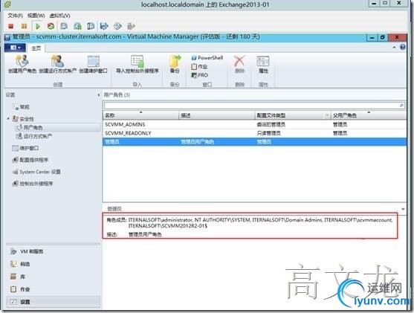Viewport: 414px width, 313px height.
Task: Open help via the blue question icon
Action: point(403,47)
